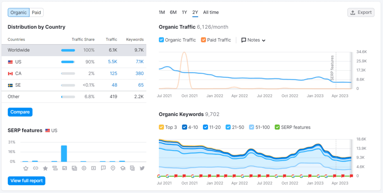The height and width of the screenshot is (193, 383).
Task: Toggle the Paid Traffic checkbox
Action: click(203, 40)
